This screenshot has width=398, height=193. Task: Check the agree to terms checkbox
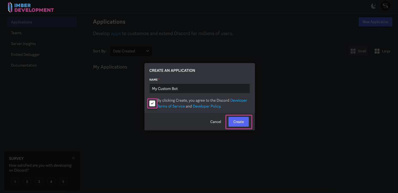[152, 103]
